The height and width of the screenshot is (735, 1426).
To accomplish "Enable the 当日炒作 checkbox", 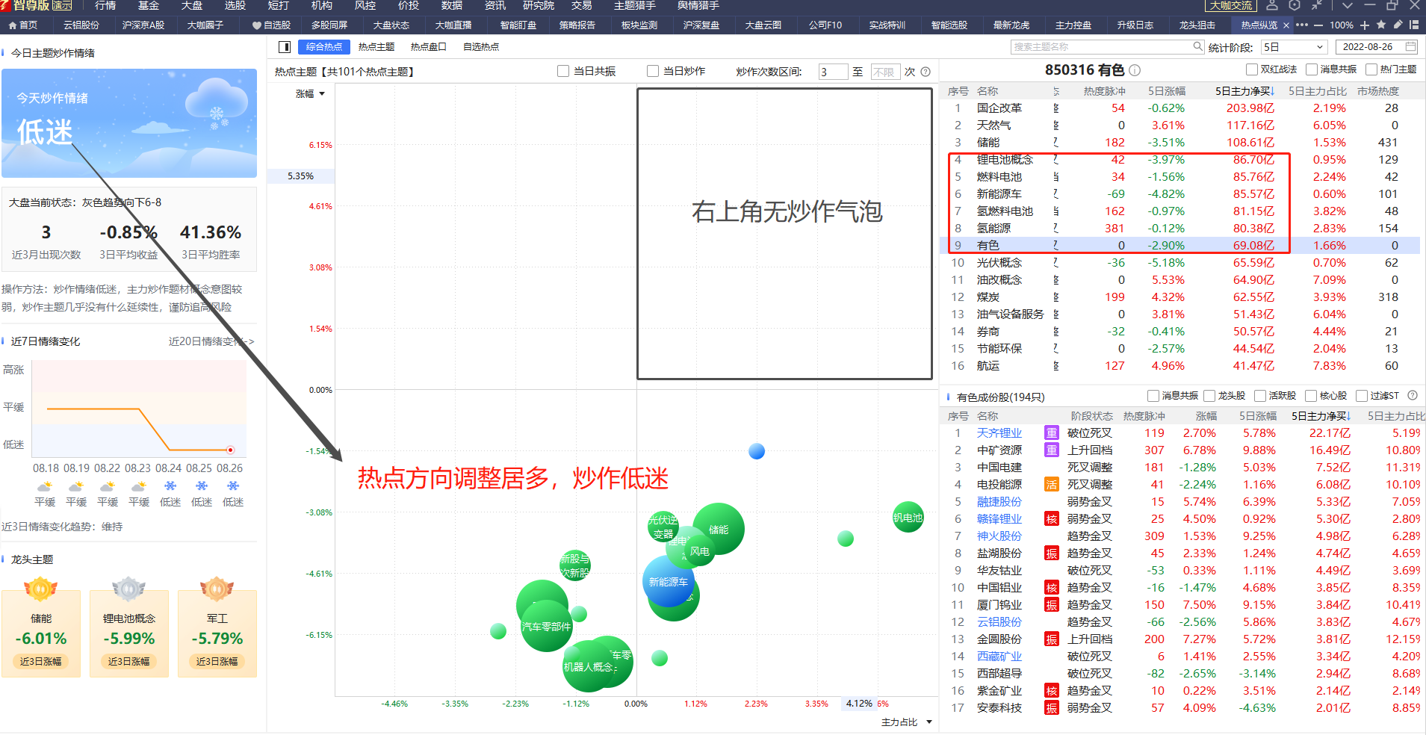I will 653,71.
